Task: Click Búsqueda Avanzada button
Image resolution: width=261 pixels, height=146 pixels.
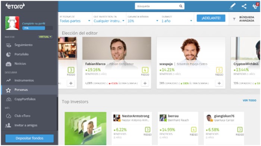Action: (245, 19)
